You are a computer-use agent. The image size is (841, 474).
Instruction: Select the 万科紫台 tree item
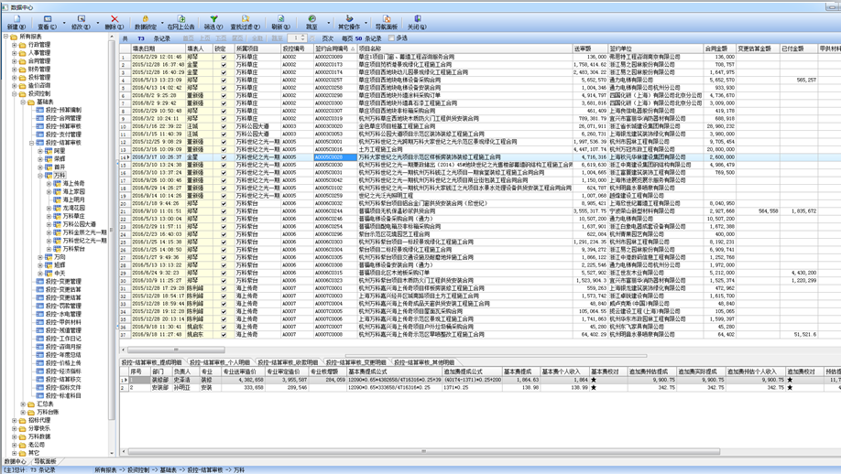[x=74, y=249]
